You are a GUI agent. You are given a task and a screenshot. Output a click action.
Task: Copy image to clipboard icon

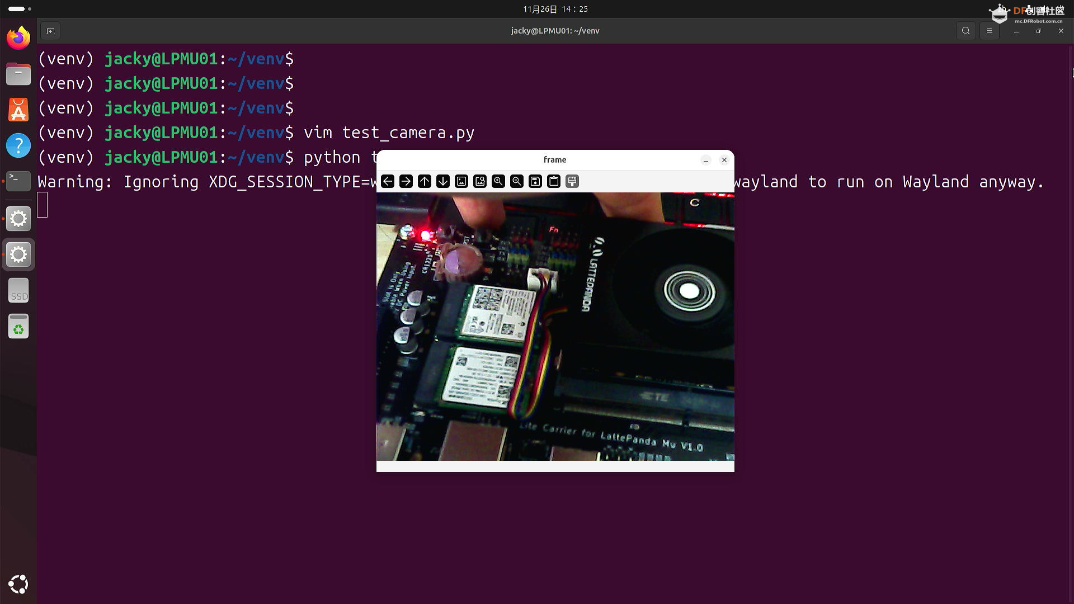[x=554, y=181]
